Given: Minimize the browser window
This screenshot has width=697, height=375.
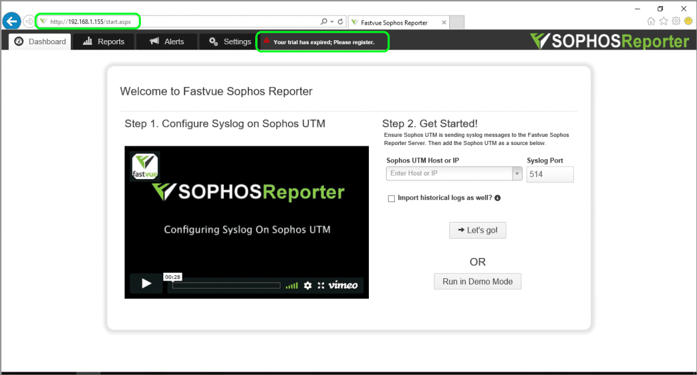Looking at the screenshot, I should (637, 8).
